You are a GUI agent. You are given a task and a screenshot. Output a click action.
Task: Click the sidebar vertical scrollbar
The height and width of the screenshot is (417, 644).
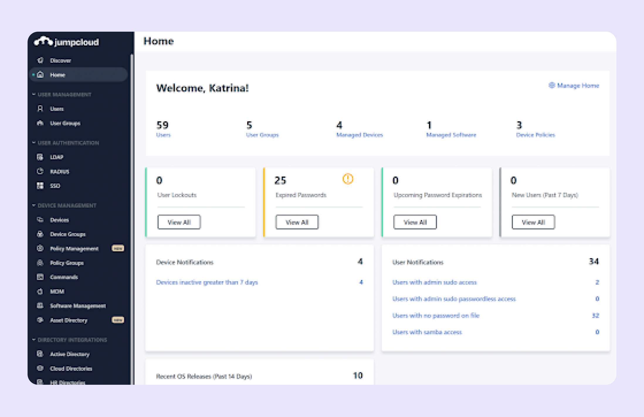tap(132, 218)
